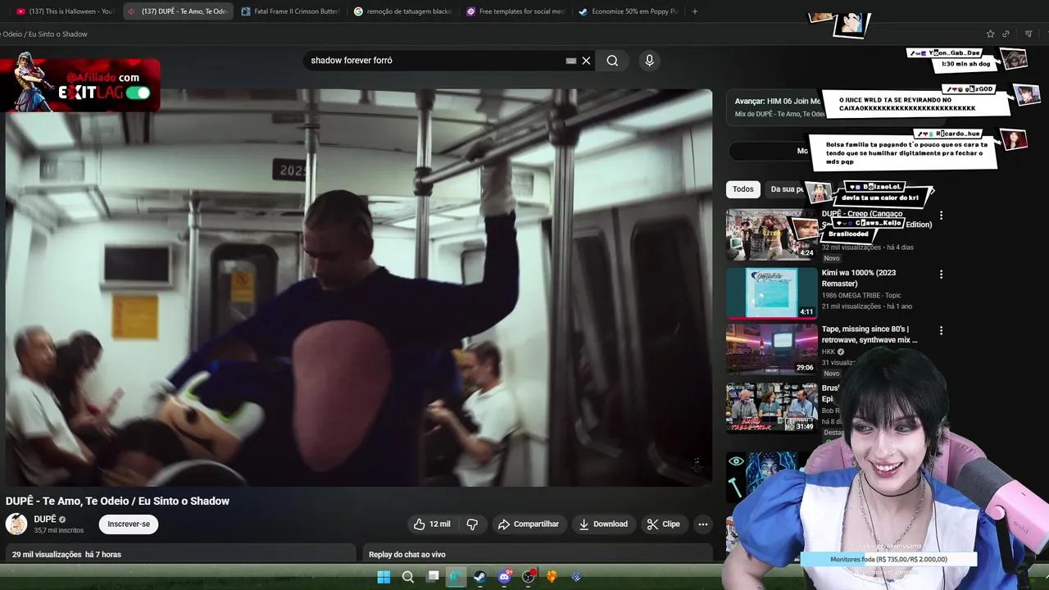The image size is (1049, 590).
Task: Open the DUPÊ channel name link
Action: point(45,520)
